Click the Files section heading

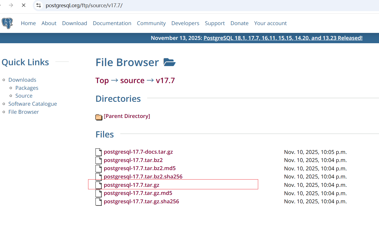[105, 134]
